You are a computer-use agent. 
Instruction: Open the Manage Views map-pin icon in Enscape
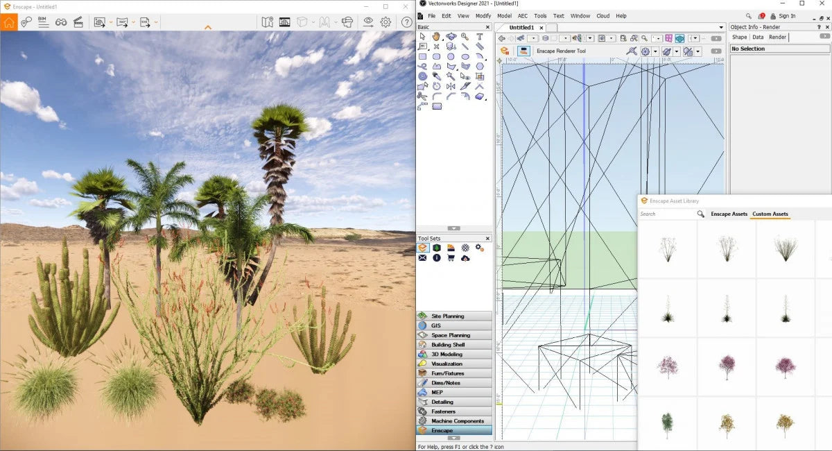click(26, 22)
